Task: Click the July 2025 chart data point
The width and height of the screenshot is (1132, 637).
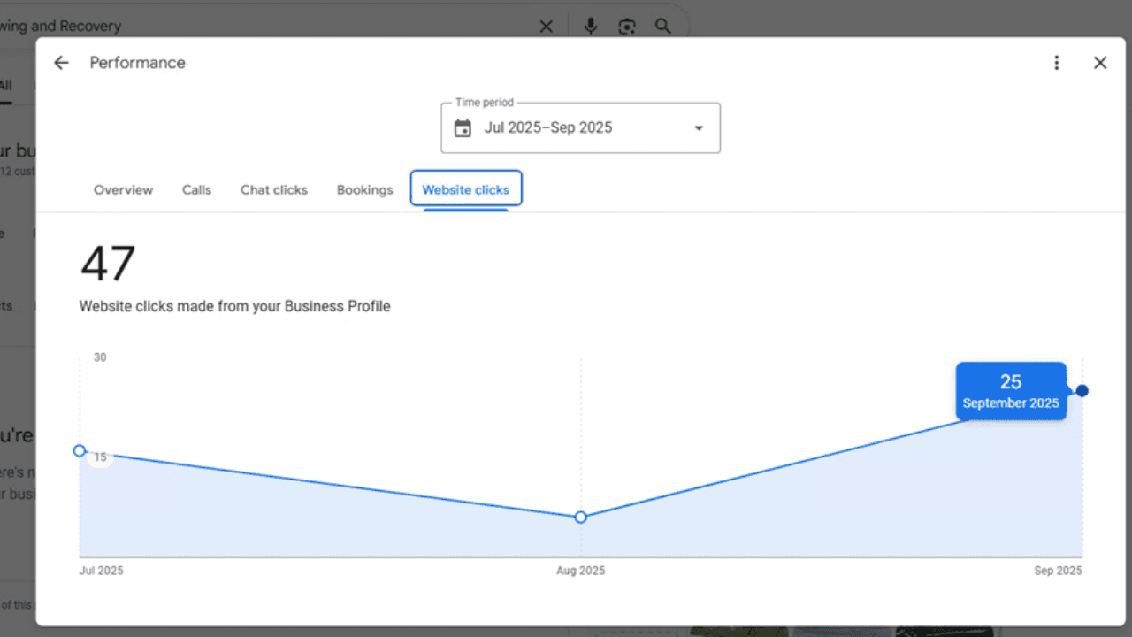Action: [80, 451]
